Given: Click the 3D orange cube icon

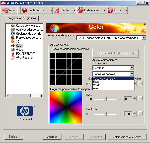Looking at the screenshot, I should pos(13,42).
